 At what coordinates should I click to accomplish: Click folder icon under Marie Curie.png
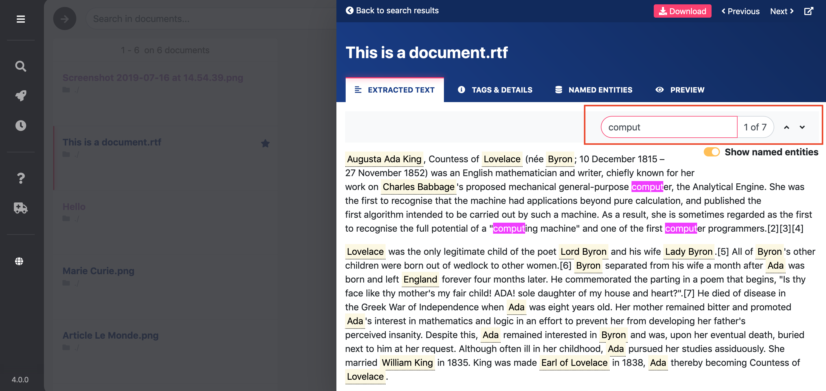point(66,283)
